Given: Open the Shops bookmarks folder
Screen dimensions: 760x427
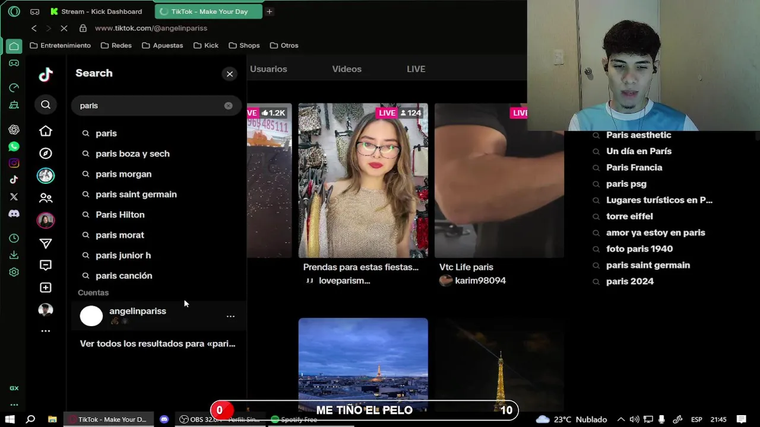Looking at the screenshot, I should pos(244,45).
